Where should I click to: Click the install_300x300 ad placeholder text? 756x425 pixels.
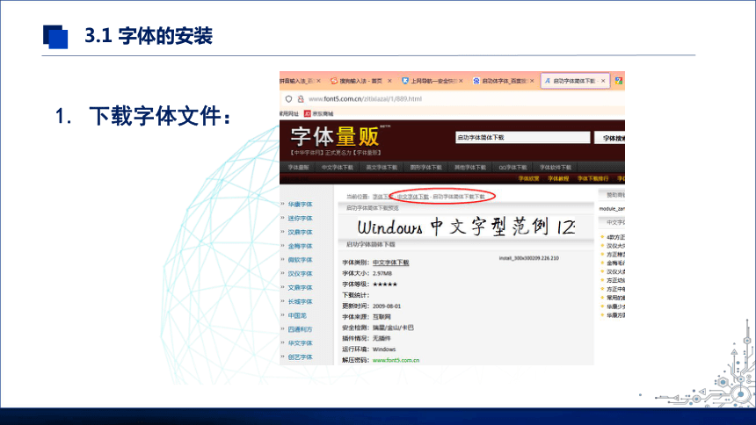[528, 258]
